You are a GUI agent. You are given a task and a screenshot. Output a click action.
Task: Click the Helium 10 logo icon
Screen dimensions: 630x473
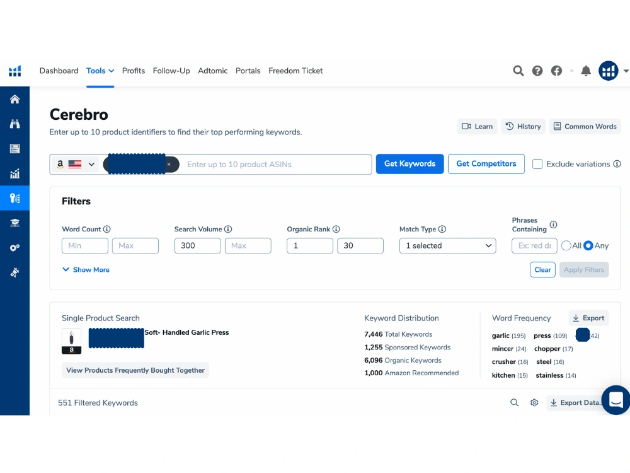(x=15, y=71)
